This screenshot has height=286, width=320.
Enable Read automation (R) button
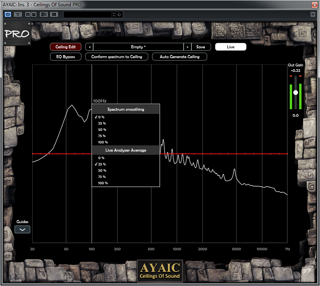point(28,15)
